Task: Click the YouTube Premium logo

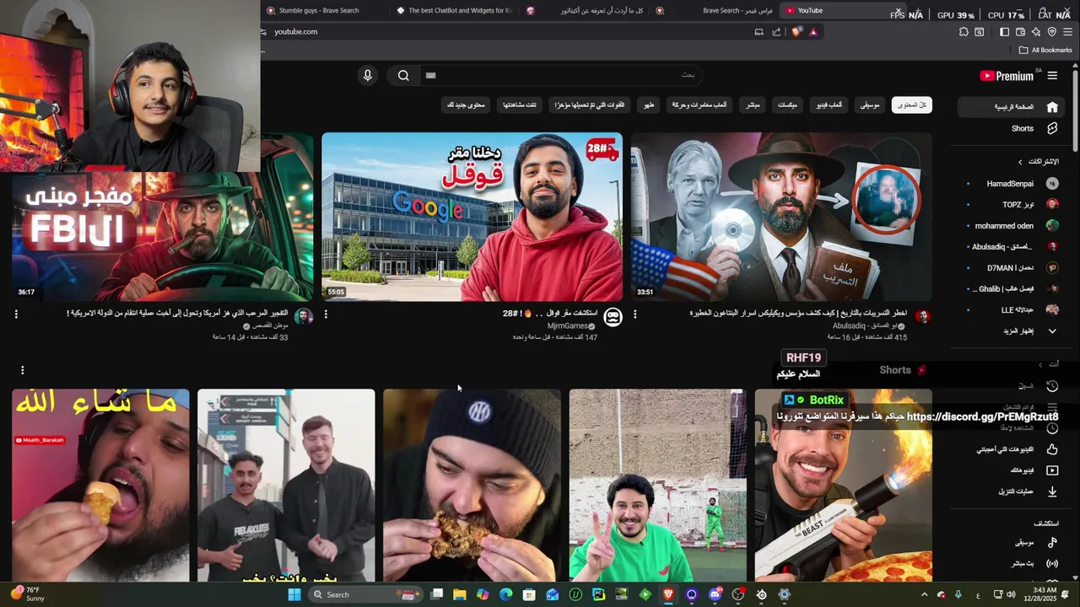Action: coord(1007,76)
